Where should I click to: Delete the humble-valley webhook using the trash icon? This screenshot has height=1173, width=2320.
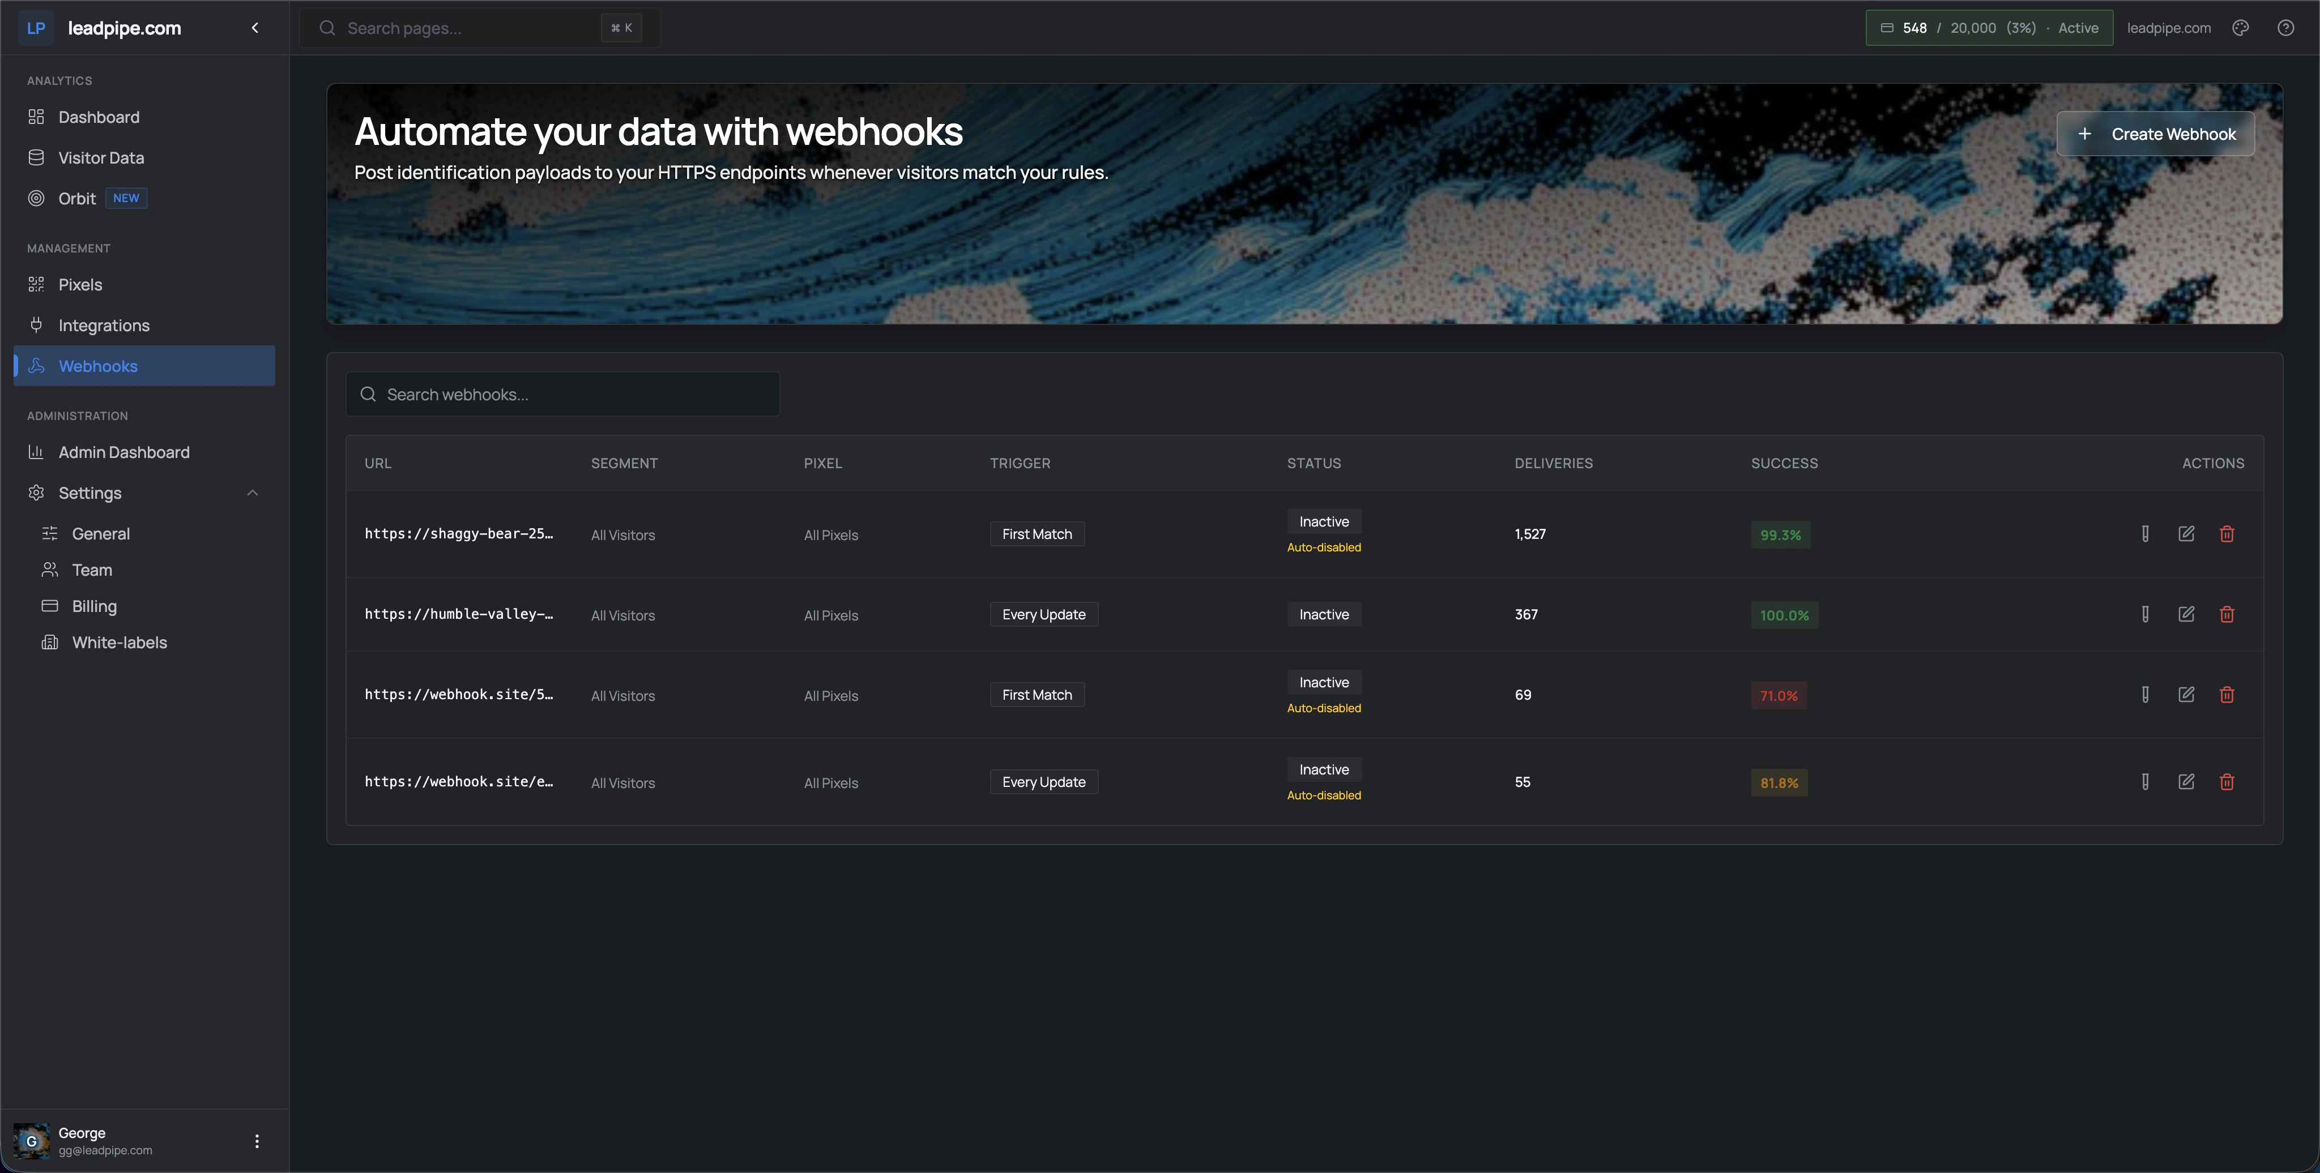tap(2227, 614)
